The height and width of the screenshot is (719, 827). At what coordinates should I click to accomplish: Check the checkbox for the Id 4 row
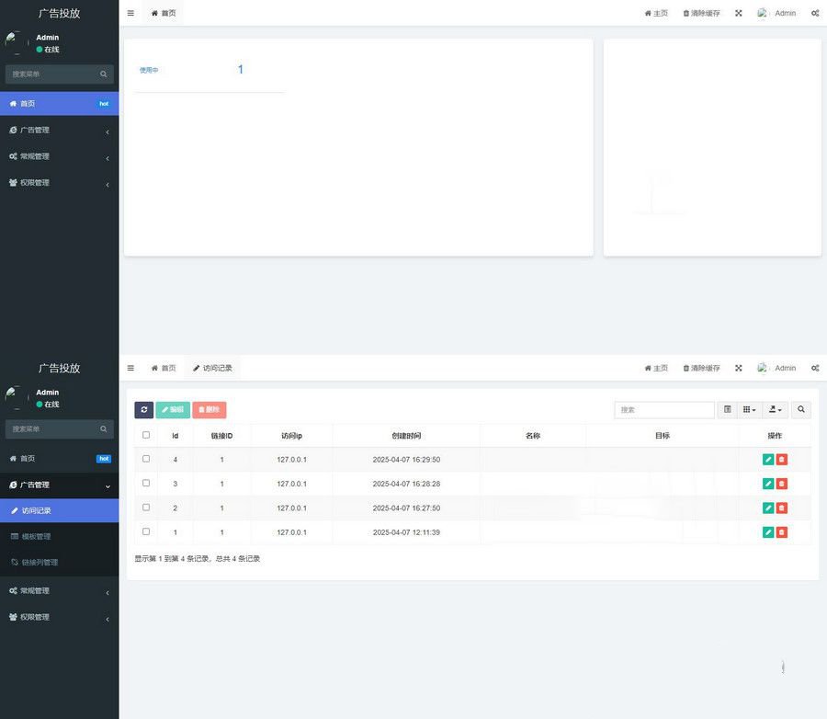tap(146, 458)
